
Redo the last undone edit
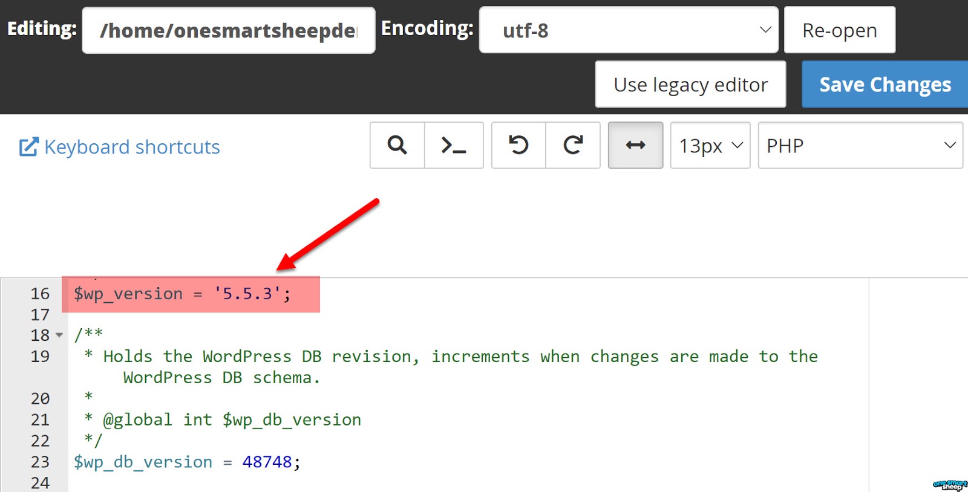573,145
